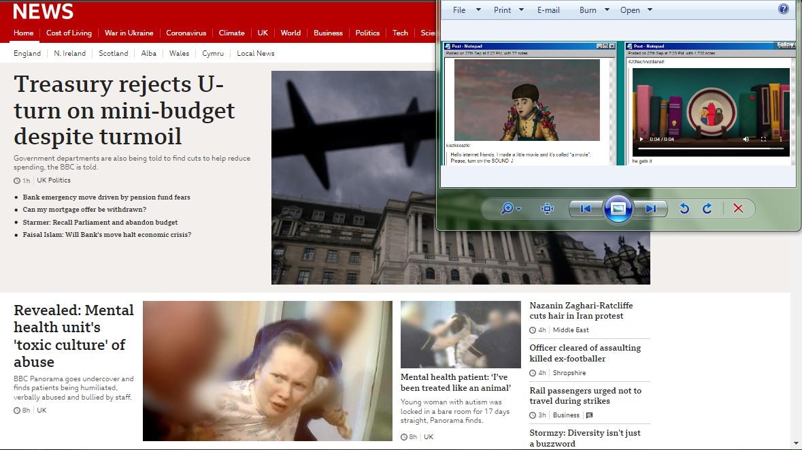The width and height of the screenshot is (802, 450).
Task: Select England regional news
Action: pos(27,53)
